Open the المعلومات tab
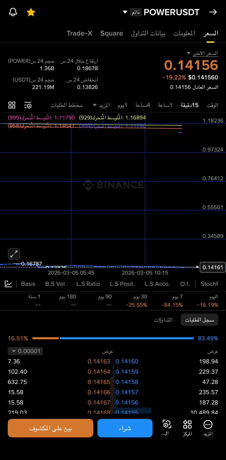226x460 pixels. (184, 33)
